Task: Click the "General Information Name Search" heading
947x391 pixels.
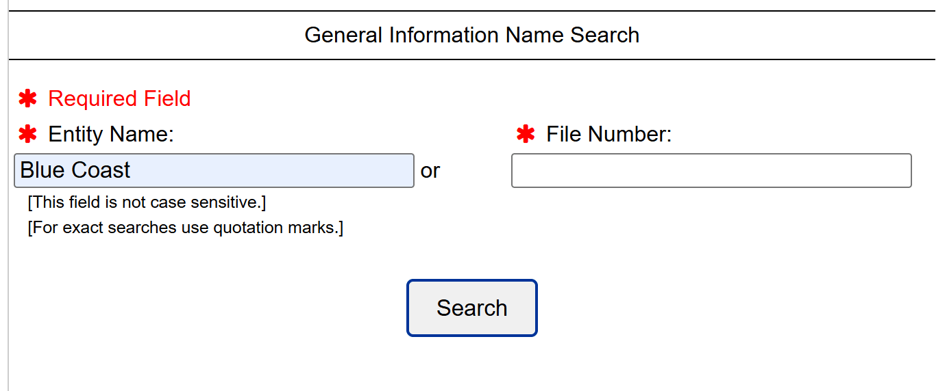Action: 471,35
